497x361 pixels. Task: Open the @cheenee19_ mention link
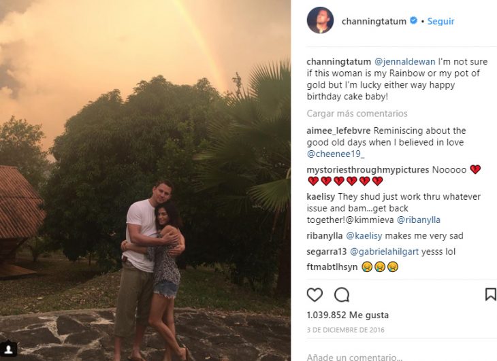pos(336,154)
